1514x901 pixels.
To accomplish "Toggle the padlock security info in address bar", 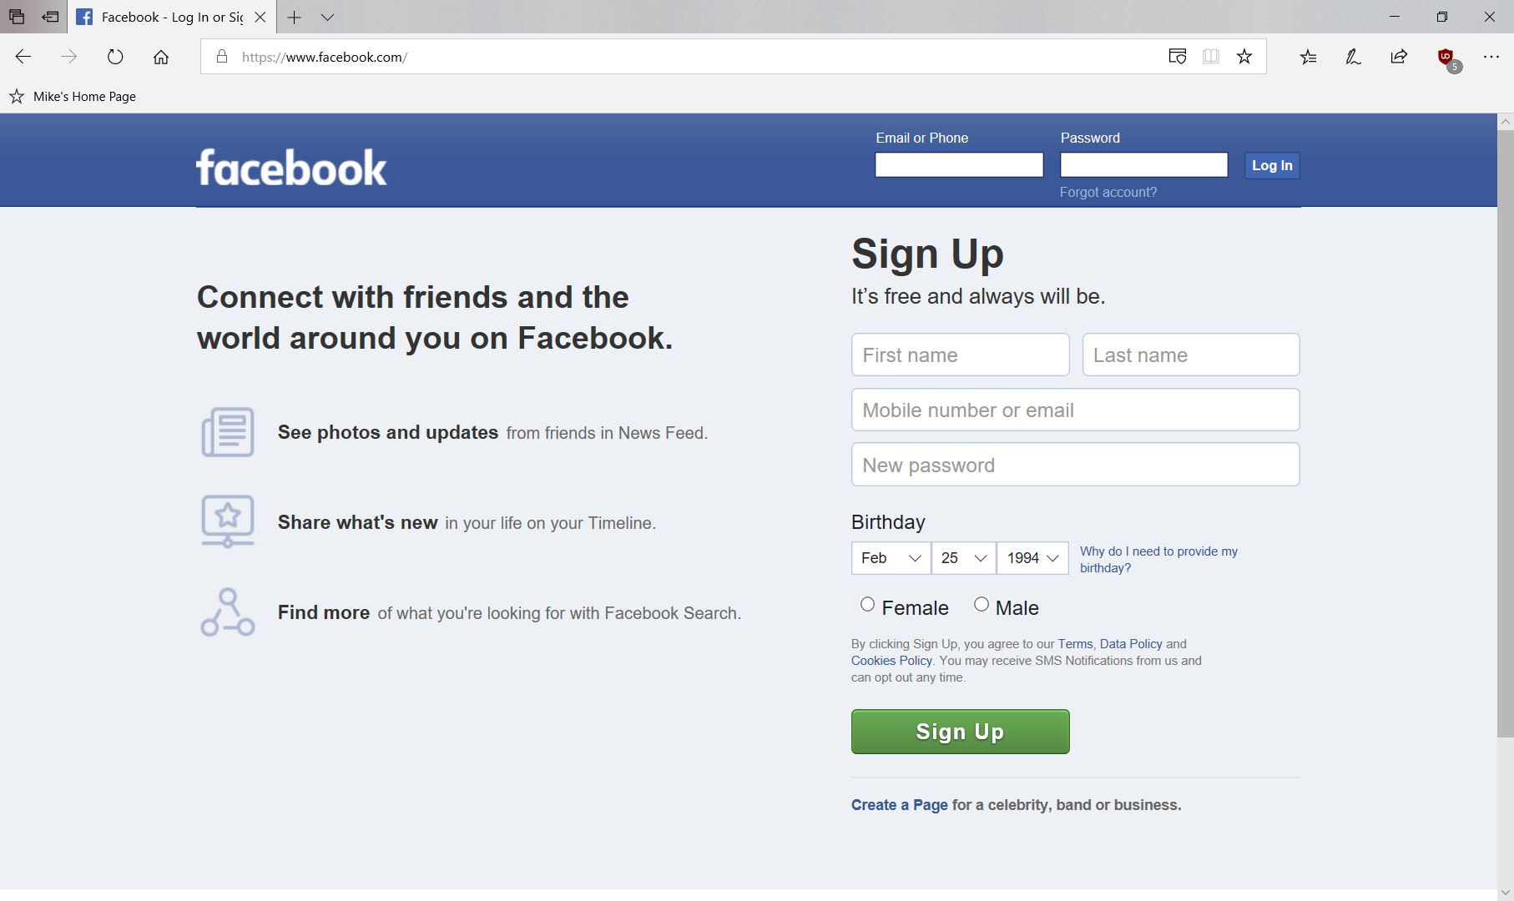I will [x=221, y=57].
